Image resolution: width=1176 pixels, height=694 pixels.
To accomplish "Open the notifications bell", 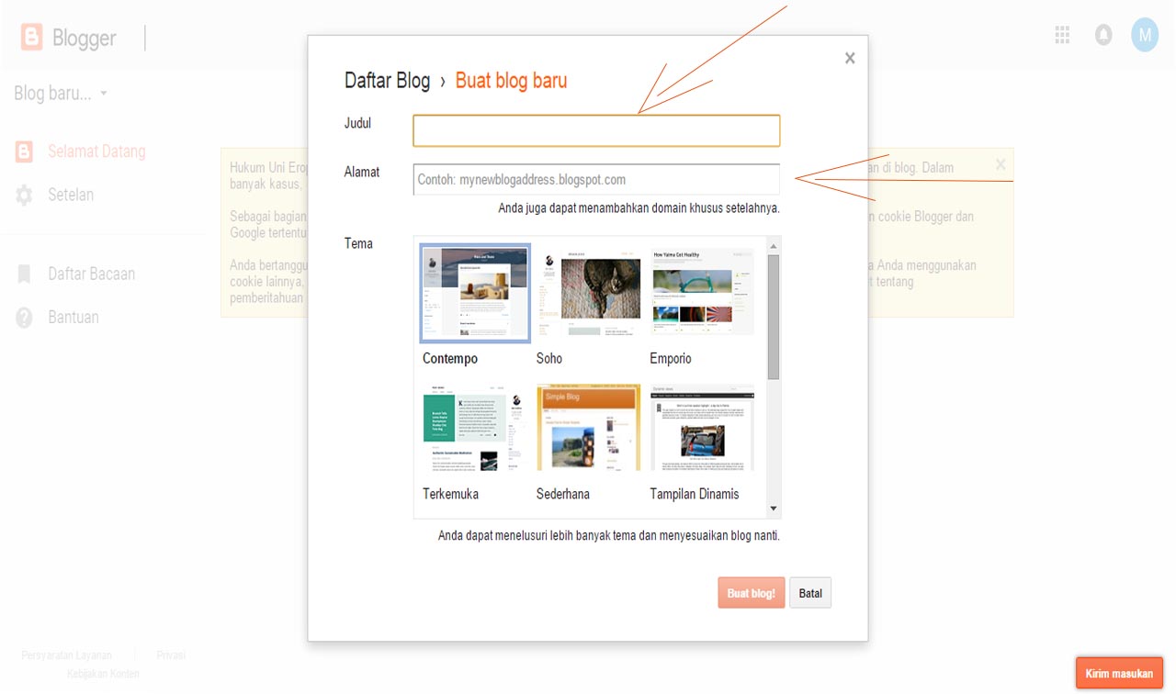I will (x=1103, y=36).
